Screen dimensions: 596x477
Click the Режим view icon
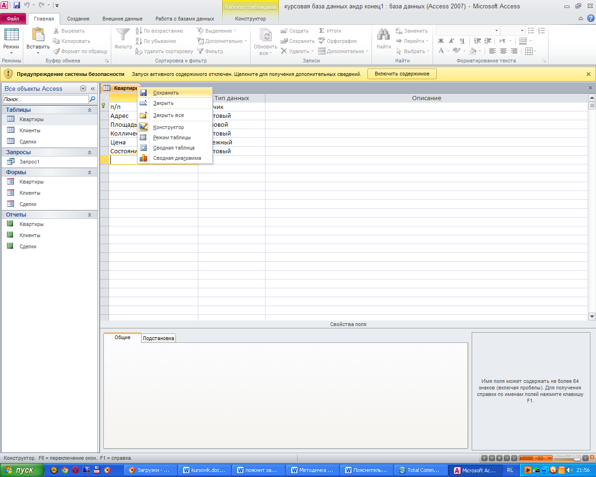click(11, 34)
